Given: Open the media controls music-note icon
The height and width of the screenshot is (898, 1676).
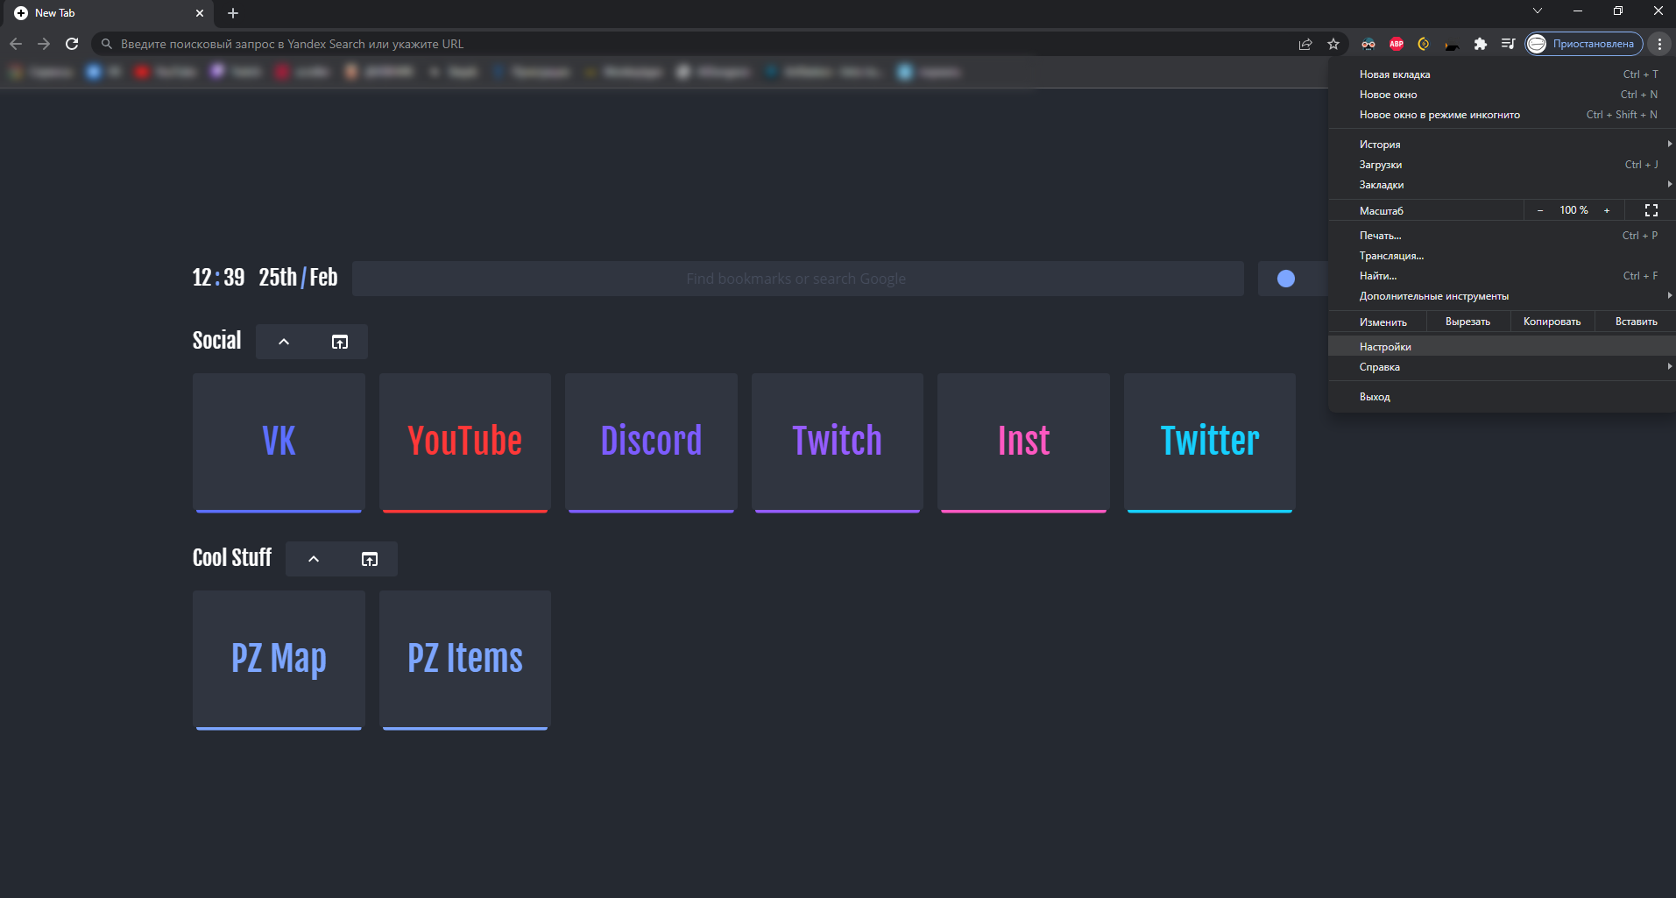Looking at the screenshot, I should (1508, 44).
